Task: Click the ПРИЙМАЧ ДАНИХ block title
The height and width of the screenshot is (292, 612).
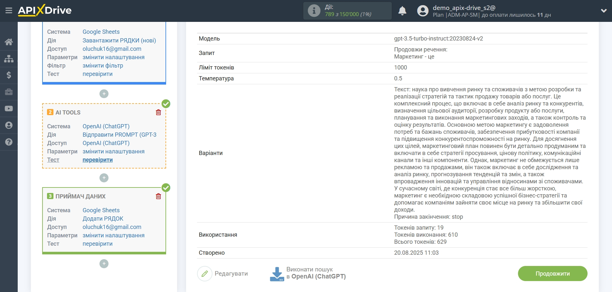Action: tap(80, 196)
